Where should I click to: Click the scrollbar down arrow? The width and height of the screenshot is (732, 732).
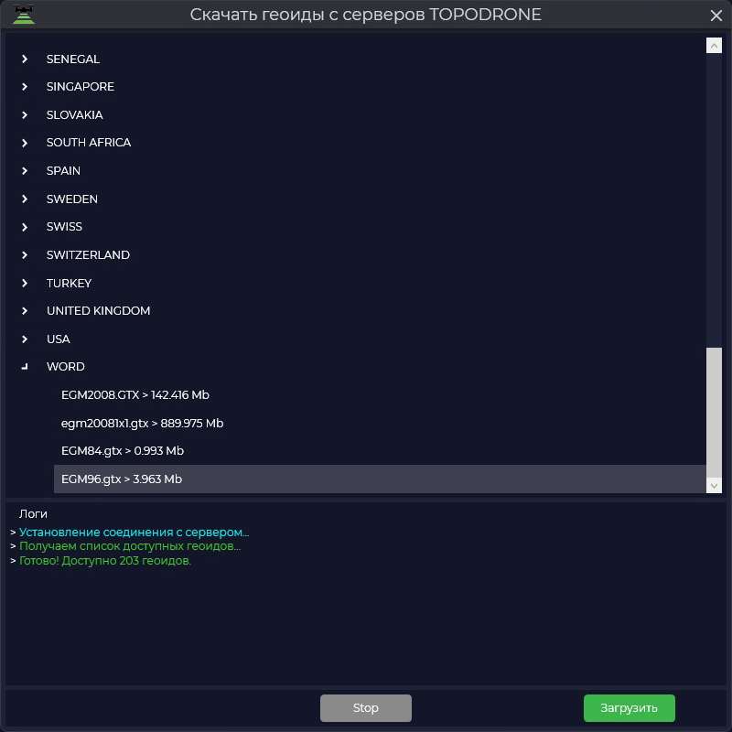pyautogui.click(x=714, y=486)
